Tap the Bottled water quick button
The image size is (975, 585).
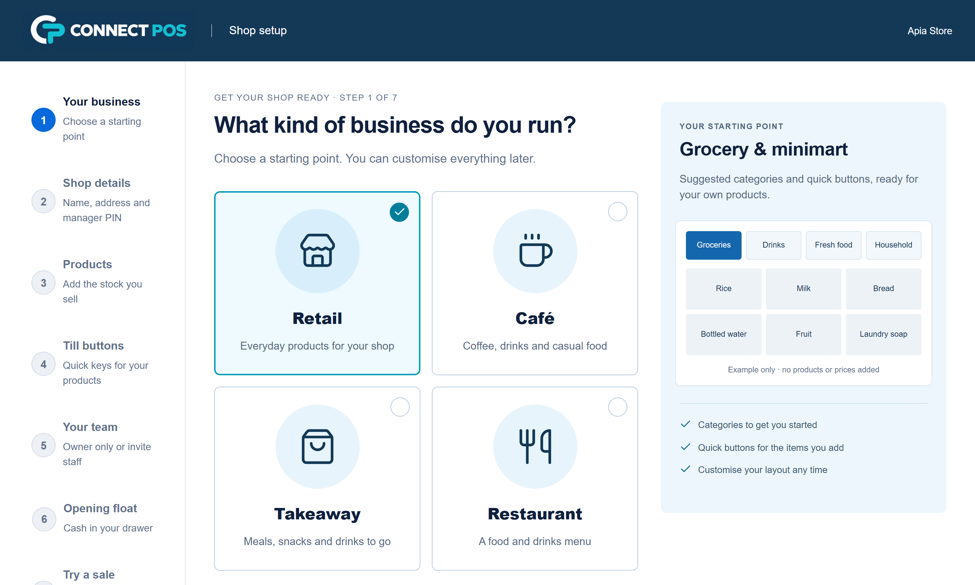coord(723,334)
